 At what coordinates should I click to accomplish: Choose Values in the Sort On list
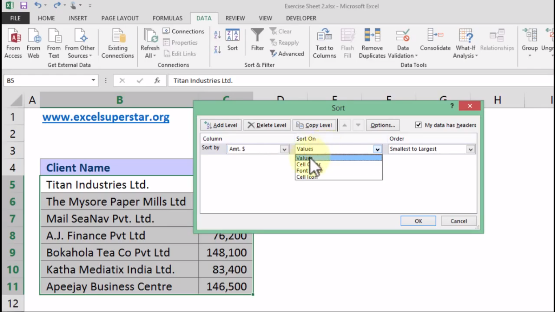(338, 158)
